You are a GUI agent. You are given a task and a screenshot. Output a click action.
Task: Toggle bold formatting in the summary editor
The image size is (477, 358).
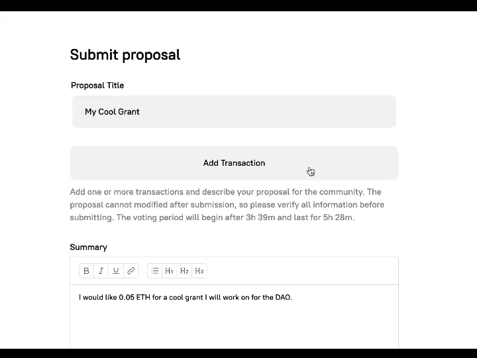click(x=86, y=270)
